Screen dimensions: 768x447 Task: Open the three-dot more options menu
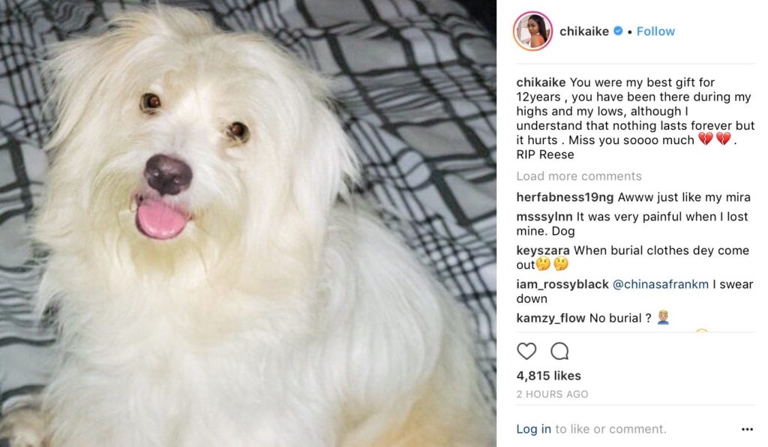(747, 429)
